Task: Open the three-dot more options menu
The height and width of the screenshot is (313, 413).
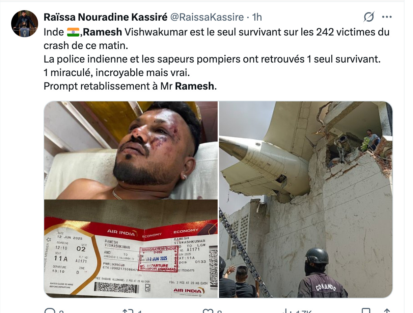Action: pos(387,17)
